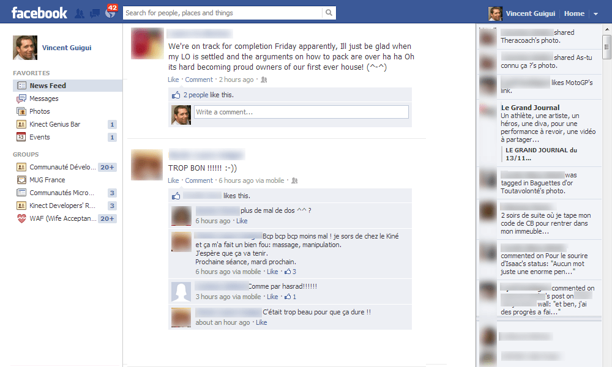Click thumbs-up next to '2 people like this'
Screen dimensions: 612x367
(x=176, y=95)
